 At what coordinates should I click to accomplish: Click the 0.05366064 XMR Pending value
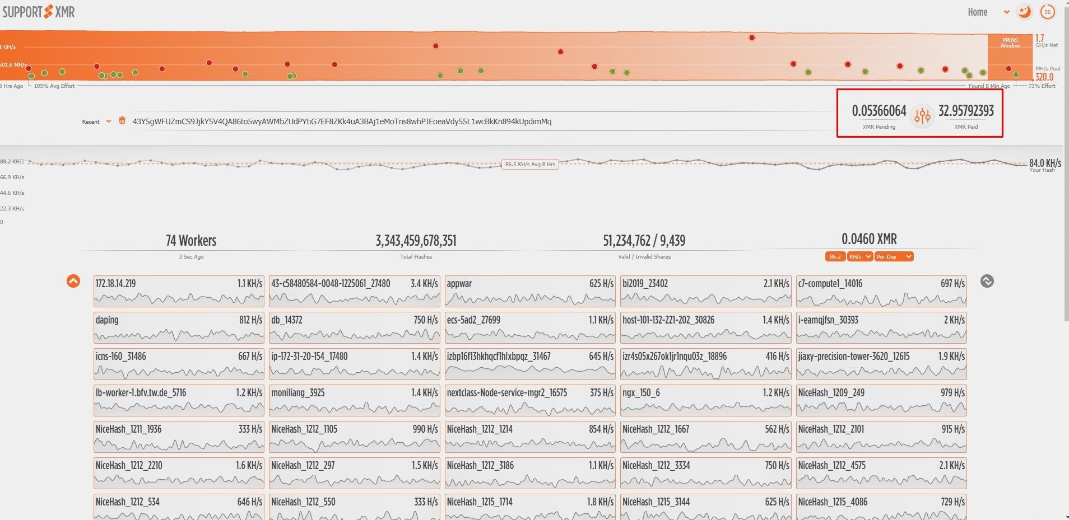[x=879, y=111]
